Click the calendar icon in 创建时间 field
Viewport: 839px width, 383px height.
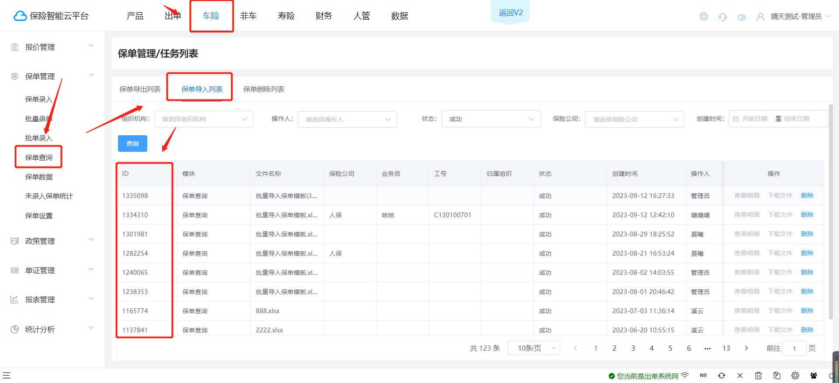pos(736,119)
